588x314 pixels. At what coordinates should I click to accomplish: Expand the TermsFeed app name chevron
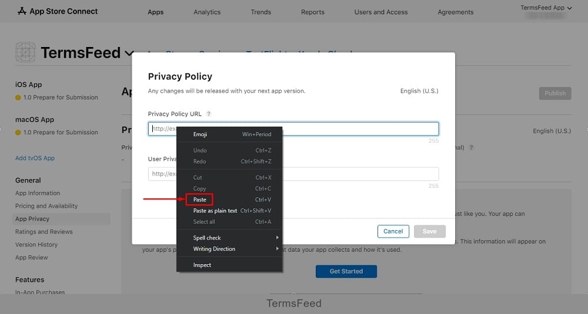(129, 53)
